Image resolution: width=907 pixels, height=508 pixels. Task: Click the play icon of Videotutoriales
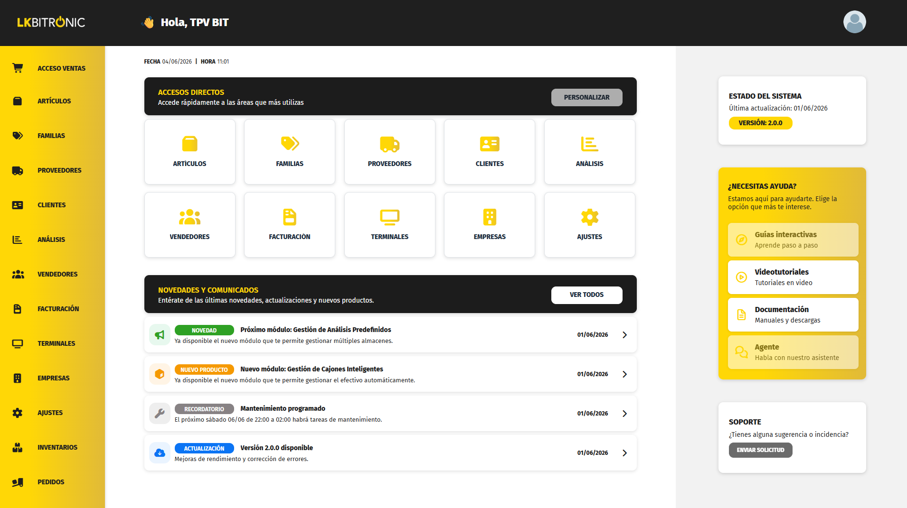pyautogui.click(x=741, y=277)
